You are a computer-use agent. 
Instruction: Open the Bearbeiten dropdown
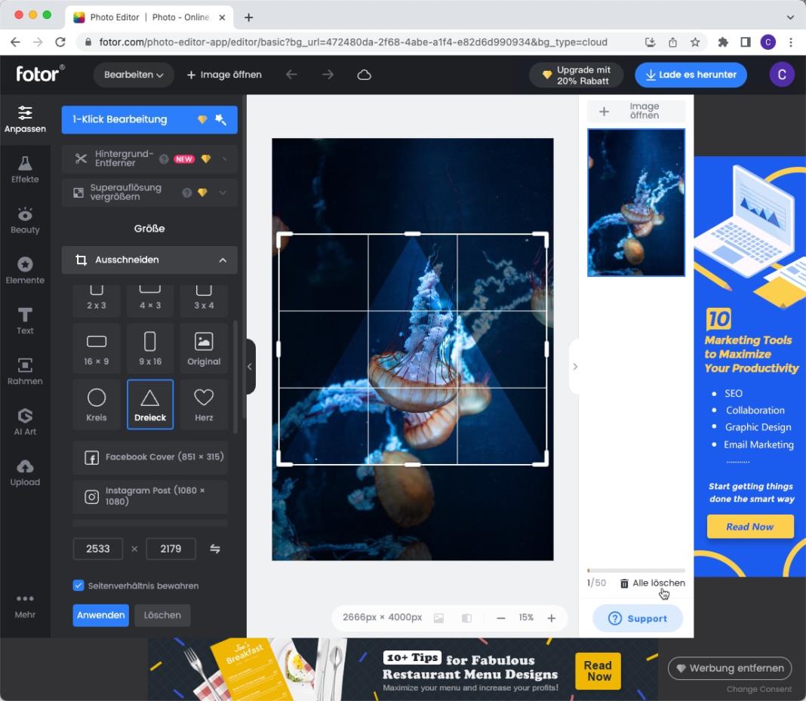click(x=134, y=75)
